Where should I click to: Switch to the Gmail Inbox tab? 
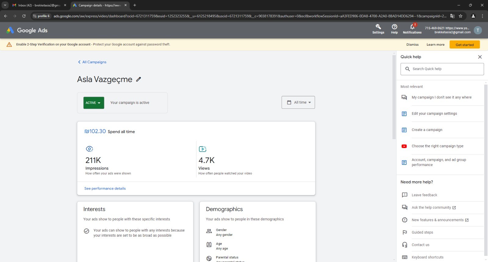click(x=39, y=5)
